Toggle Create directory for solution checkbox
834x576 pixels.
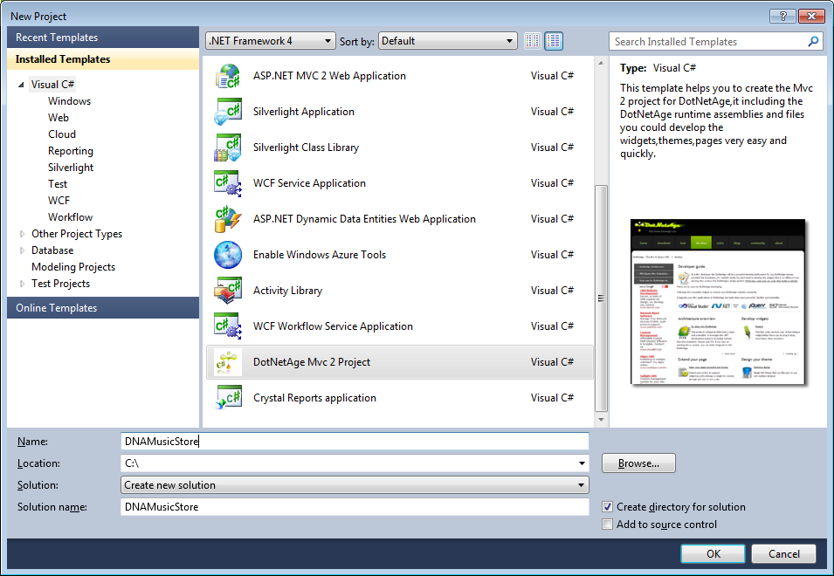coord(608,507)
